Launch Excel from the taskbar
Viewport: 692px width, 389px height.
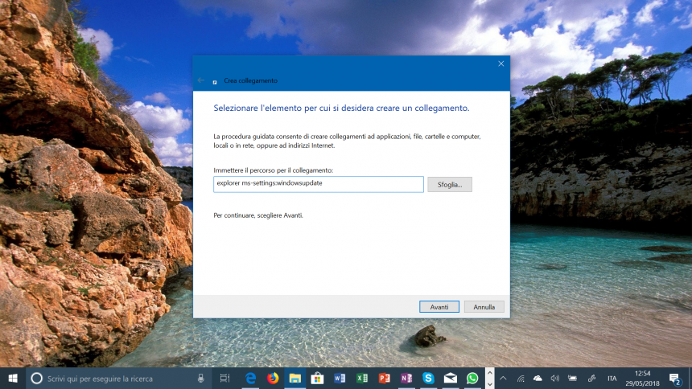tap(362, 379)
